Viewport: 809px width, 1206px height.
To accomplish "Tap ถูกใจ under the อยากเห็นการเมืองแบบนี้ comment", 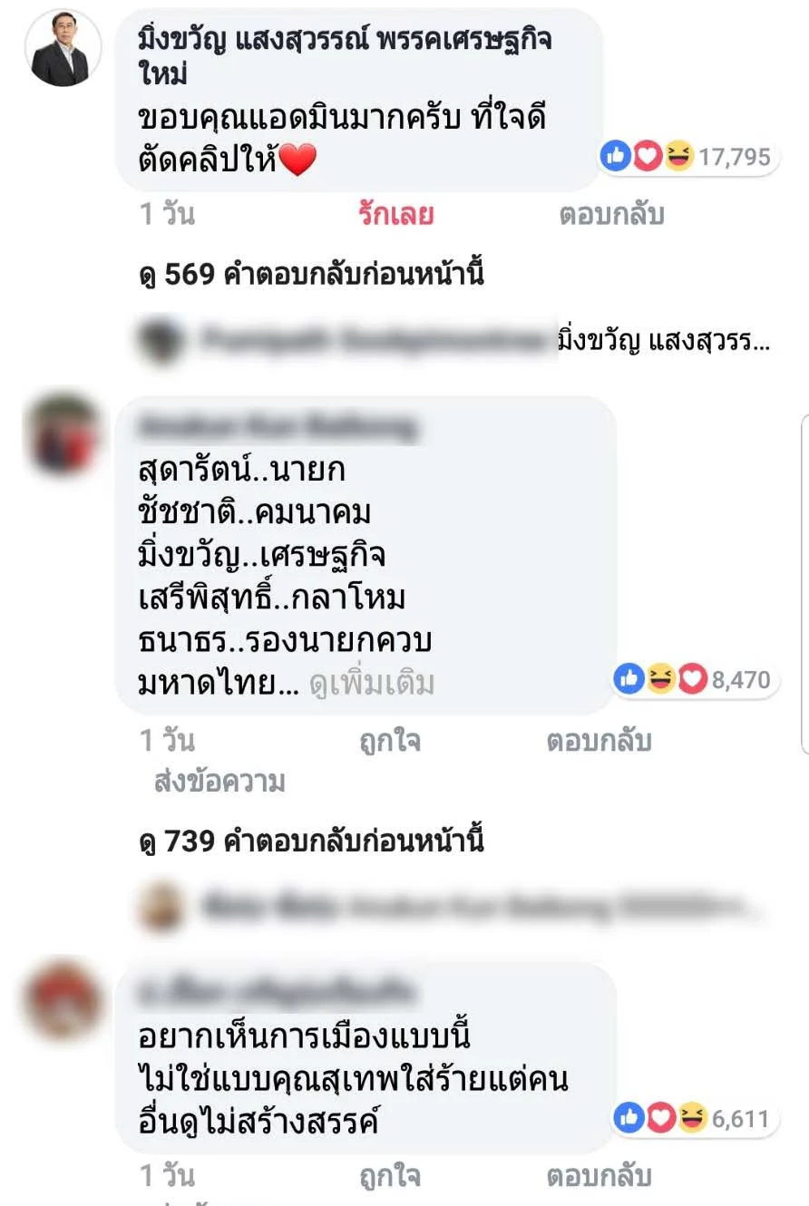I will coord(390,1176).
